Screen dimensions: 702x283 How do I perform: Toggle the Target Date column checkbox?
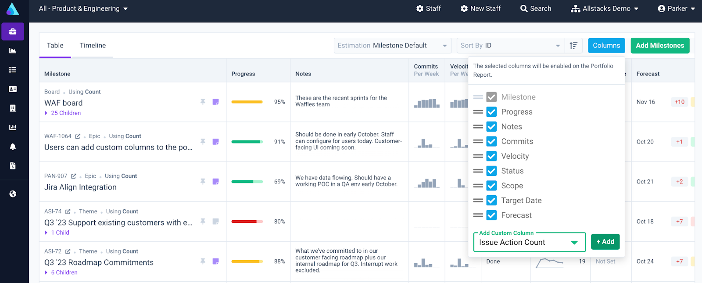[x=491, y=201]
